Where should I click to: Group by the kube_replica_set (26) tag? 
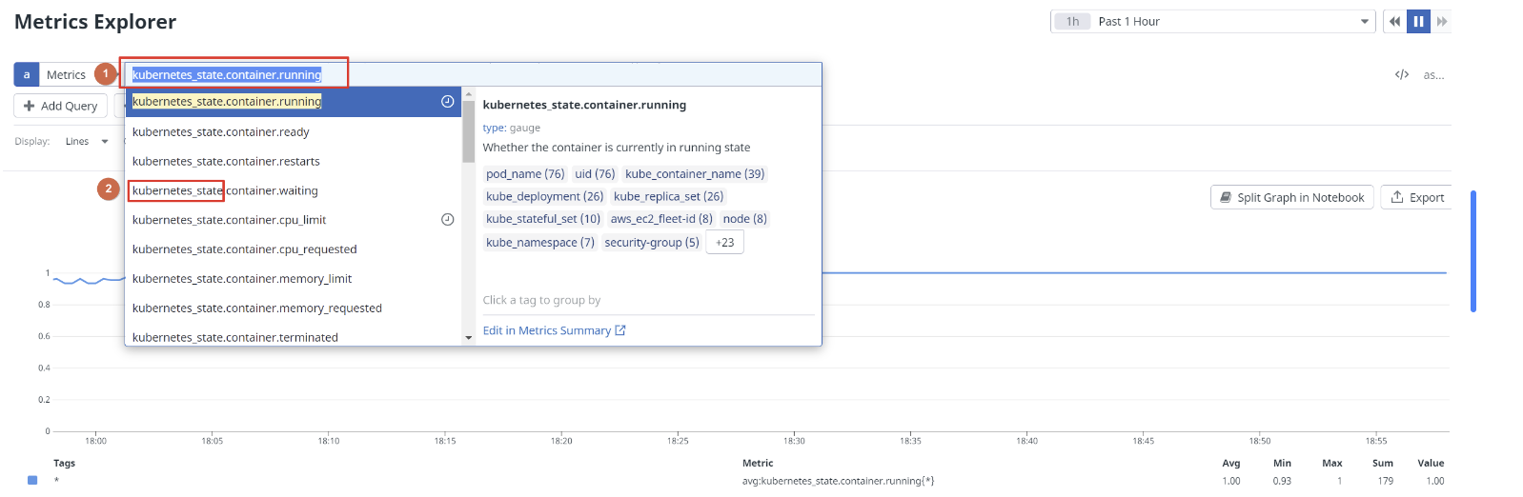click(x=668, y=196)
